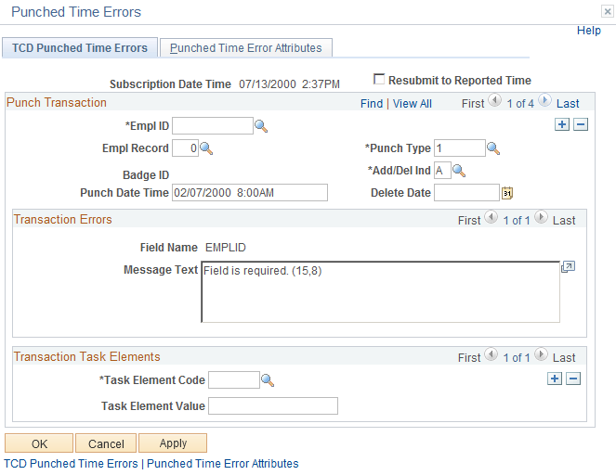Open Punch Type lookup magnifier
Viewport: 616px width, 475px height.
pos(493,148)
